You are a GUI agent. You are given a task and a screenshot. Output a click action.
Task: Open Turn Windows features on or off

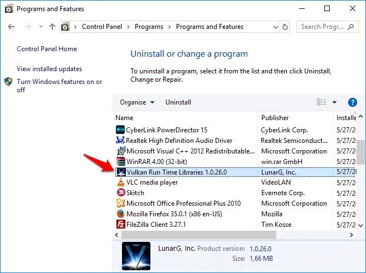(59, 86)
